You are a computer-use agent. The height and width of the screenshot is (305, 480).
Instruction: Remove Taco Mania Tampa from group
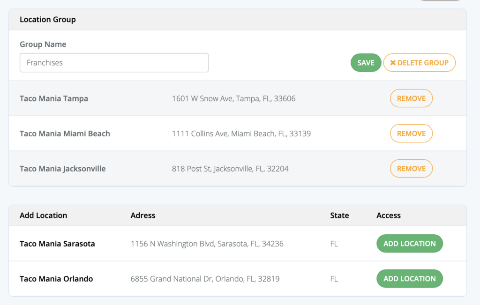click(x=411, y=98)
